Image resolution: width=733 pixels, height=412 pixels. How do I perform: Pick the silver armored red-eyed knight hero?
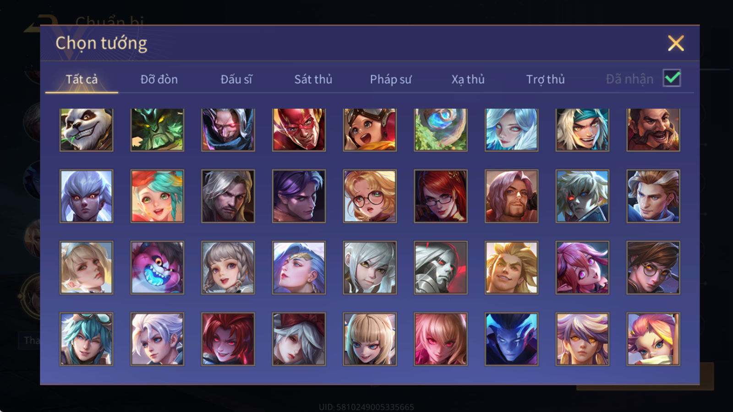click(x=441, y=268)
